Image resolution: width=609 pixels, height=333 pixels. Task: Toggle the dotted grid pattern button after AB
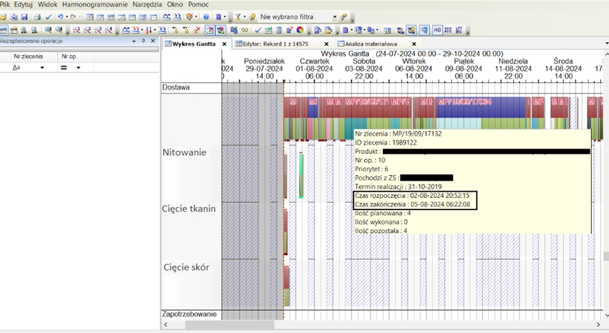tap(448, 30)
